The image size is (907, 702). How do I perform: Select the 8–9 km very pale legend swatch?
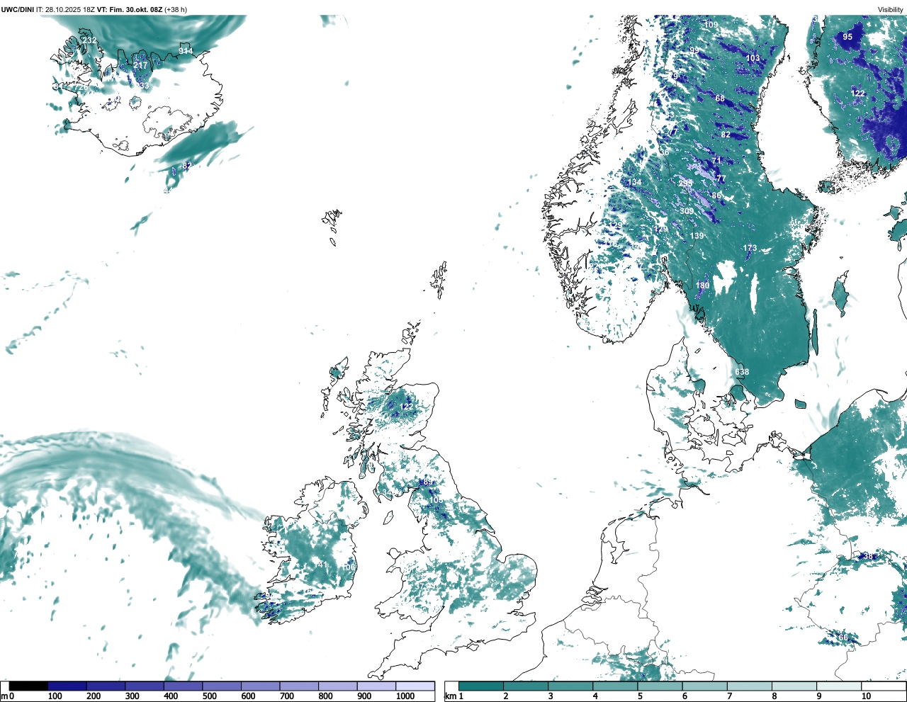click(x=794, y=686)
